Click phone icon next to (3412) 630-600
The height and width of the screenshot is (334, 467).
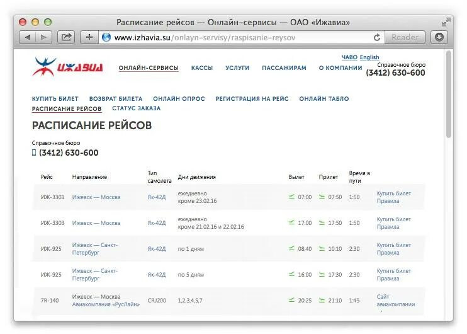point(34,153)
